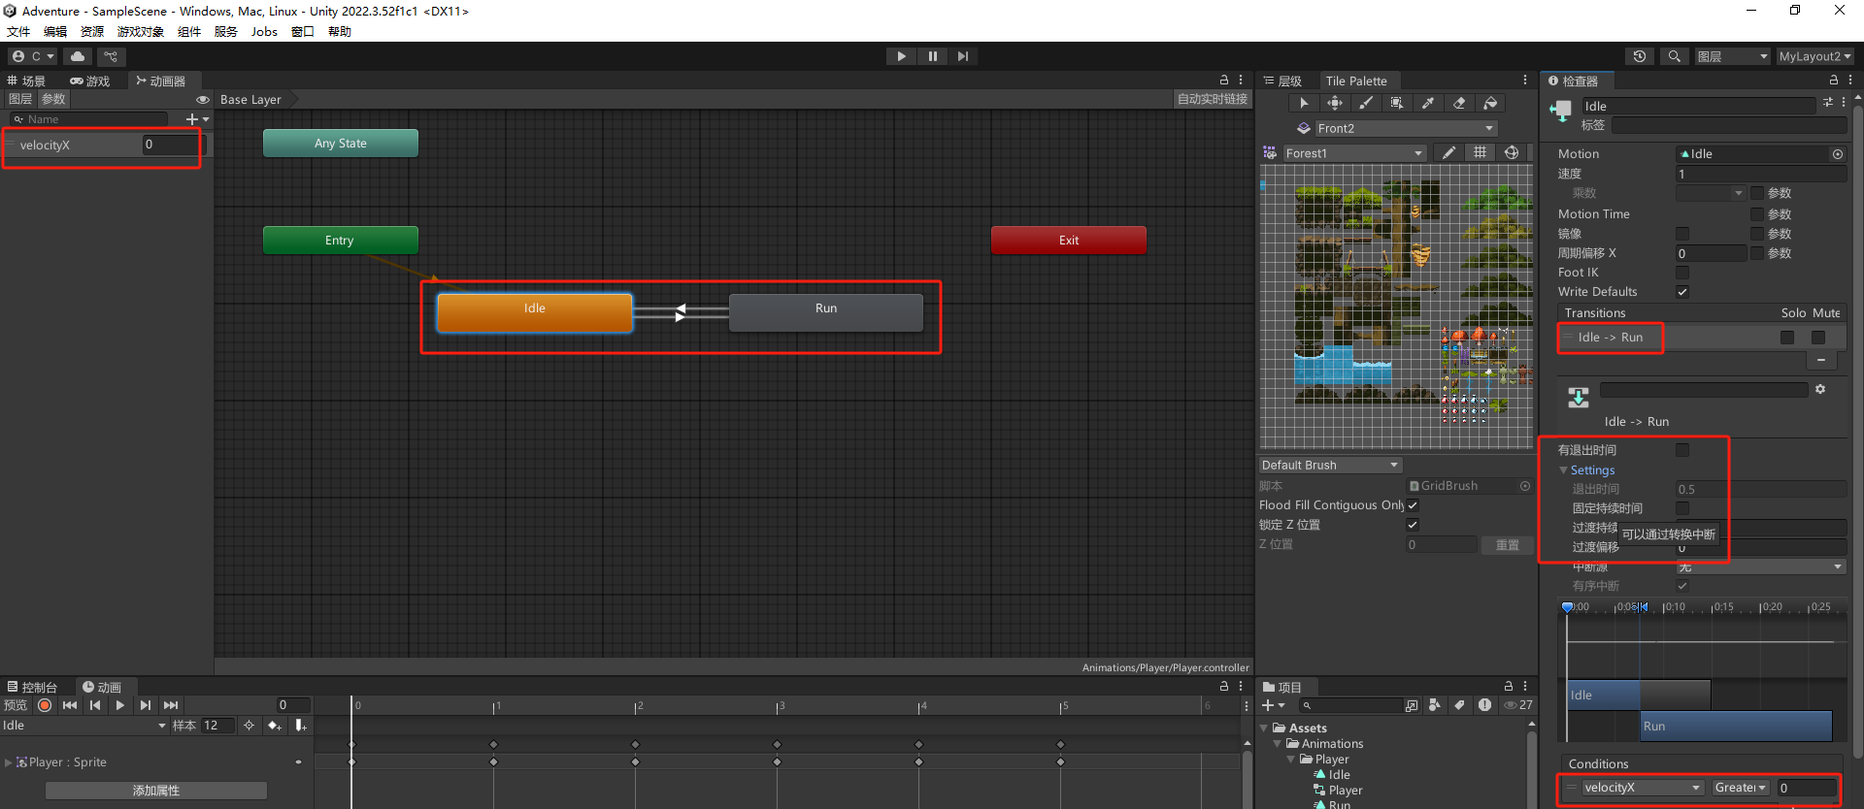Enable the Foot IK checkbox
The image size is (1864, 809).
tap(1682, 273)
